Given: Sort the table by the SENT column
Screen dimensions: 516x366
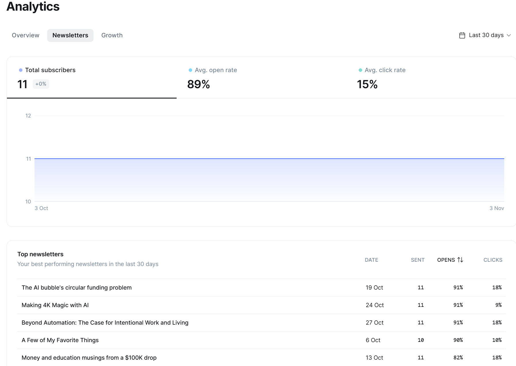Looking at the screenshot, I should click(417, 260).
